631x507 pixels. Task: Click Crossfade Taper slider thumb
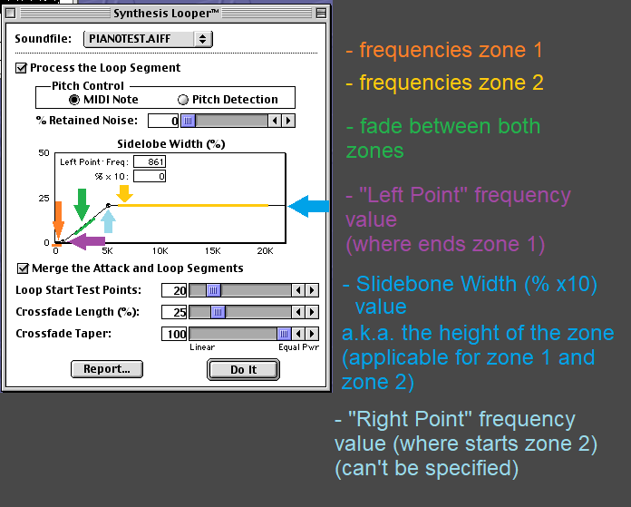284,334
